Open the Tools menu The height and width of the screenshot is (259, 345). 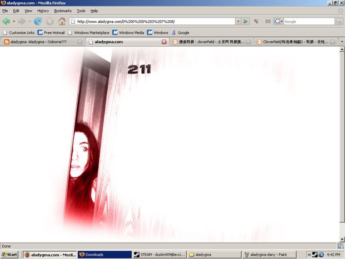pyautogui.click(x=81, y=11)
